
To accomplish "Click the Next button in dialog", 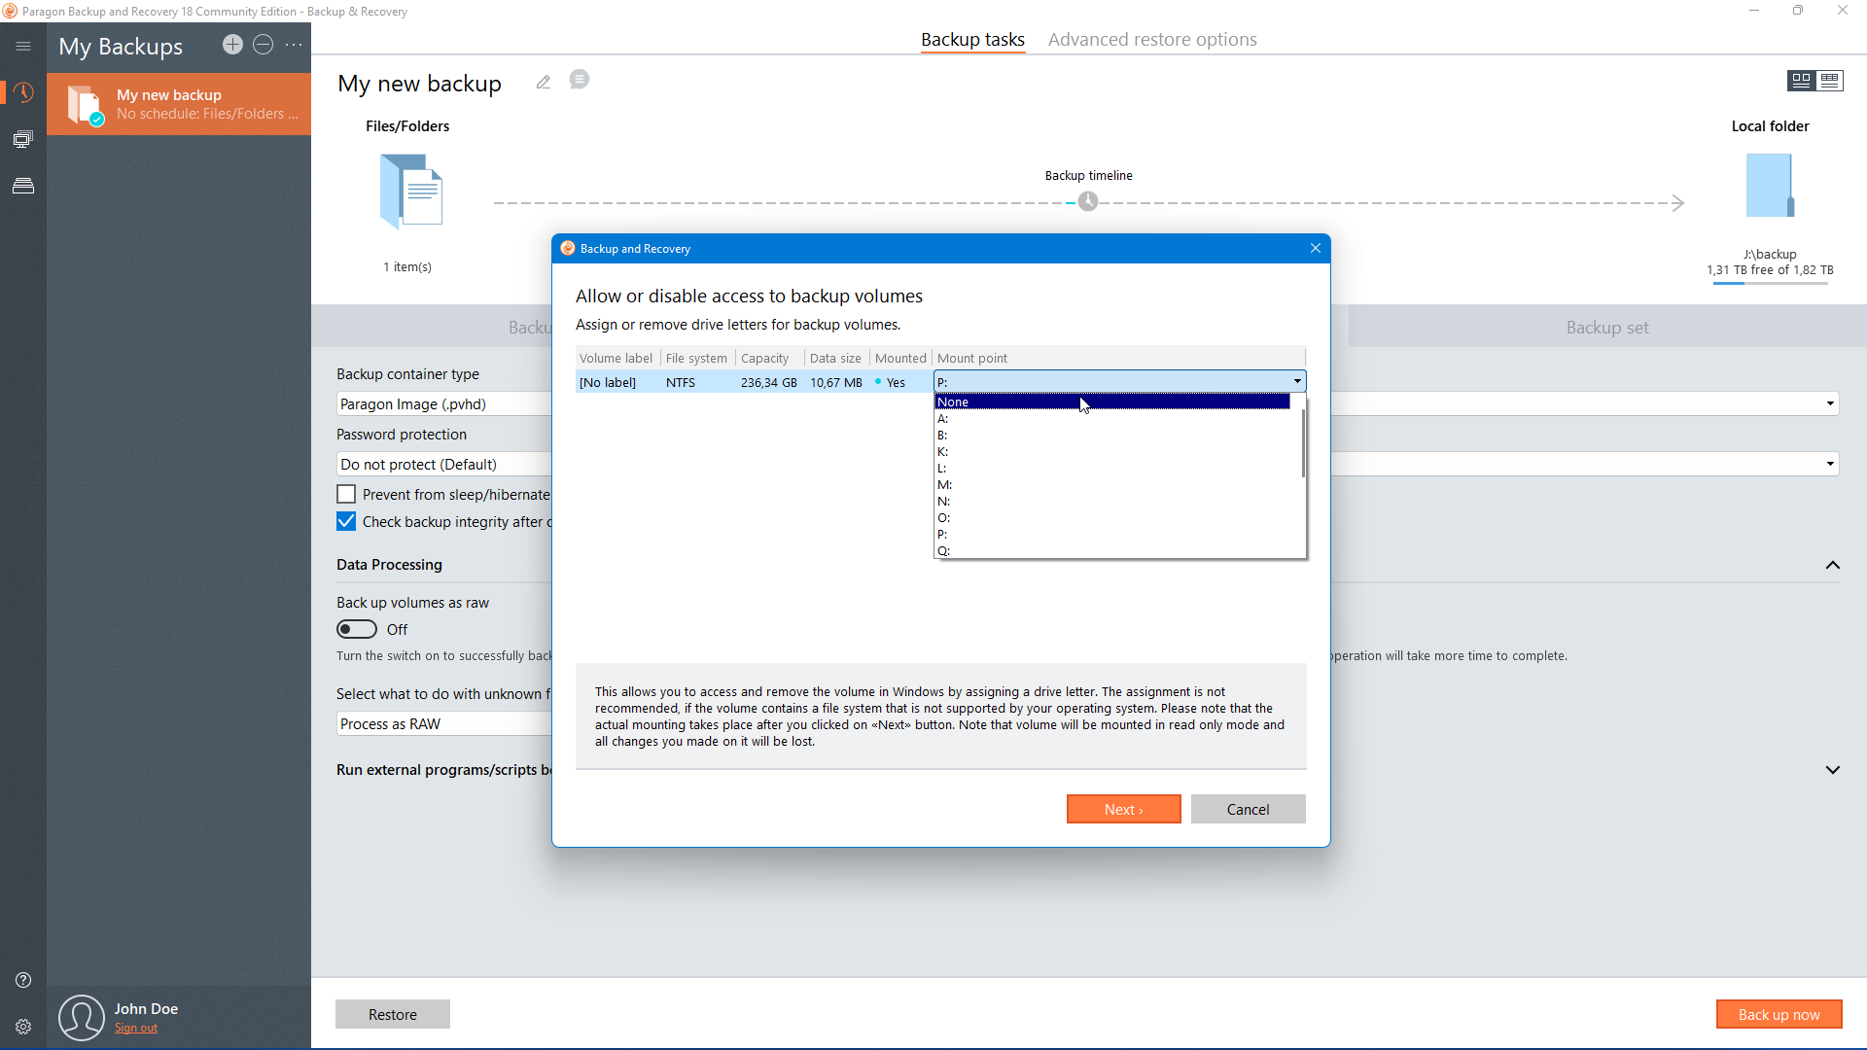I will click(1123, 809).
